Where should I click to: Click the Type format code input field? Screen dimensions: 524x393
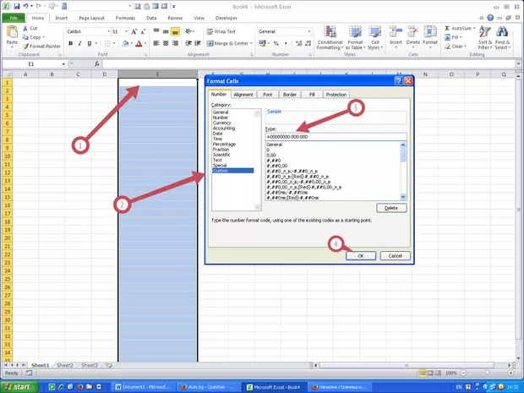[335, 136]
